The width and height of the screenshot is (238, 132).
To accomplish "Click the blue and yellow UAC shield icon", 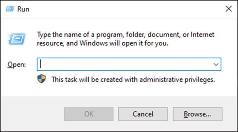I will (41, 79).
